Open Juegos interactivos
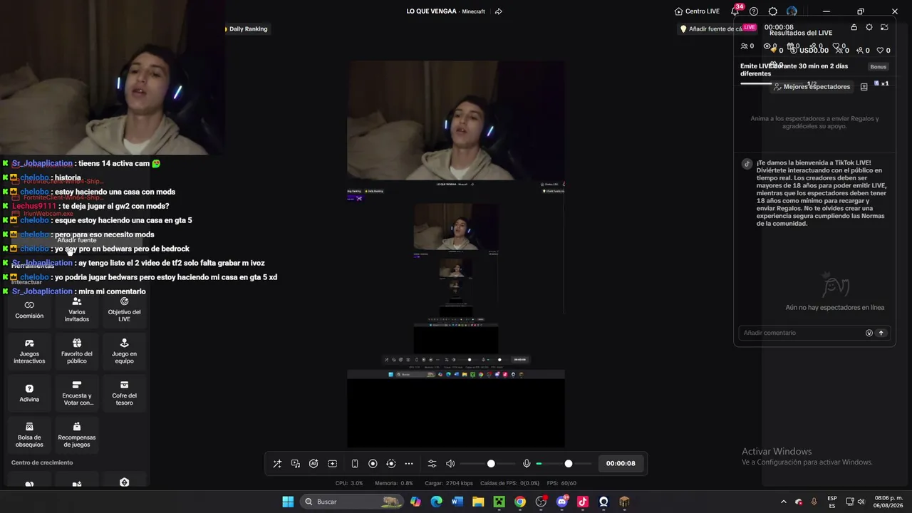 29,352
